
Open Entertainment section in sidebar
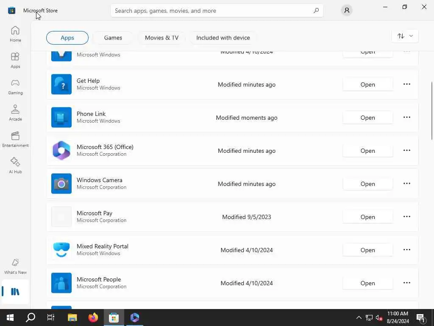[x=15, y=139]
